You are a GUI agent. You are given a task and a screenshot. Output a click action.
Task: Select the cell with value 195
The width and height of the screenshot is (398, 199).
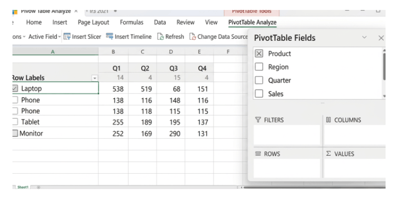click(171, 122)
